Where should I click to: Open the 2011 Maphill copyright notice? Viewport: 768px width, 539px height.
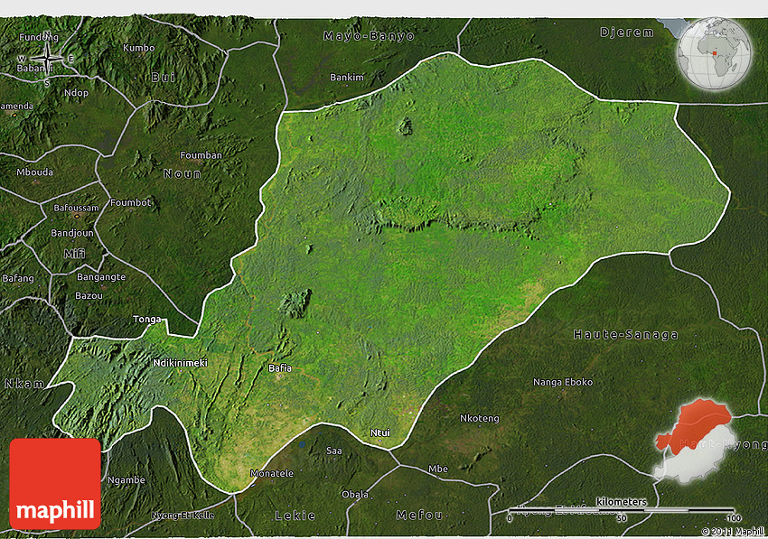[731, 532]
